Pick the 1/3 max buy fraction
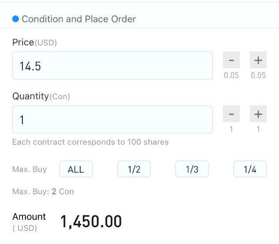Image resolution: width=279 pixels, height=244 pixels. pos(192,169)
